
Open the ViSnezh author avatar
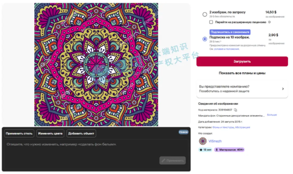[203, 141]
